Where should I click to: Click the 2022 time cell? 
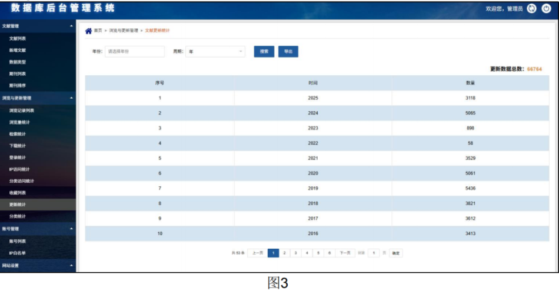pos(313,143)
